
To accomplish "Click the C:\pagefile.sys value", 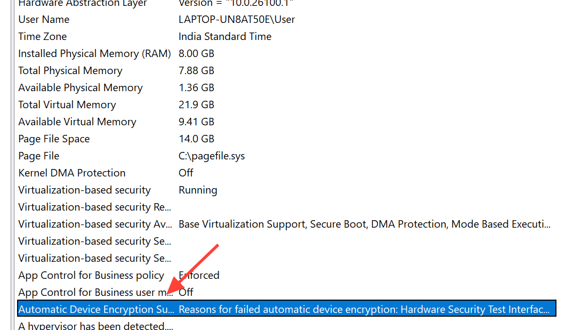I will click(x=212, y=156).
